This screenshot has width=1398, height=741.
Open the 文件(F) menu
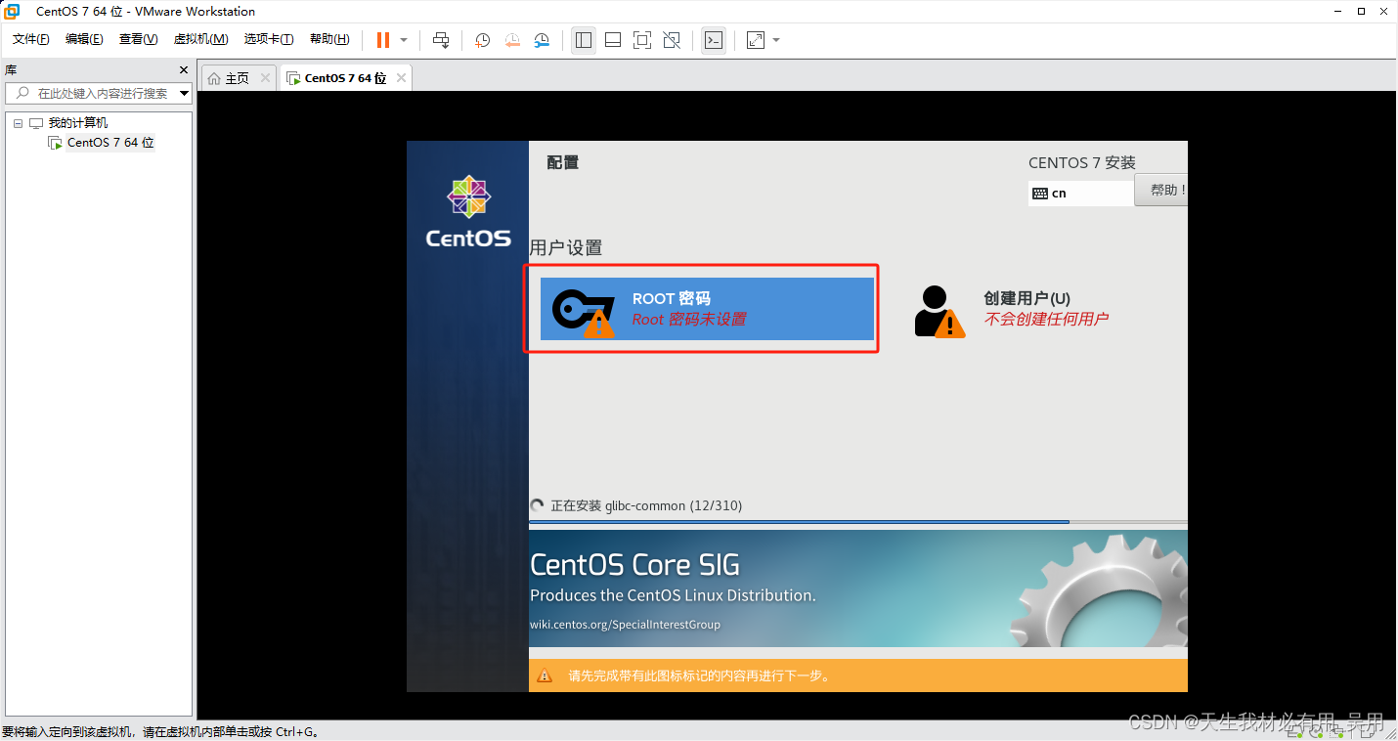pyautogui.click(x=30, y=39)
